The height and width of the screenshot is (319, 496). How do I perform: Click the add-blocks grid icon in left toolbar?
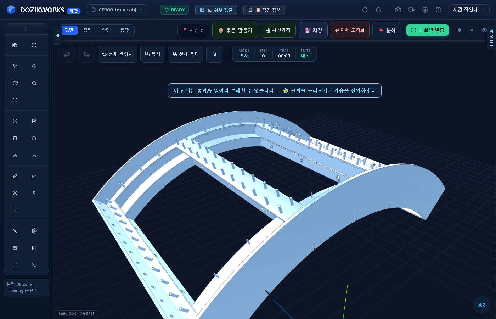pos(15,45)
